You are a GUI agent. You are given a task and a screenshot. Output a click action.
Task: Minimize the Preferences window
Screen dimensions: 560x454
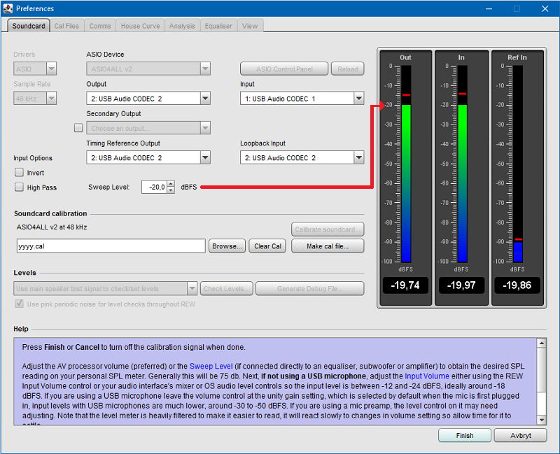(489, 8)
